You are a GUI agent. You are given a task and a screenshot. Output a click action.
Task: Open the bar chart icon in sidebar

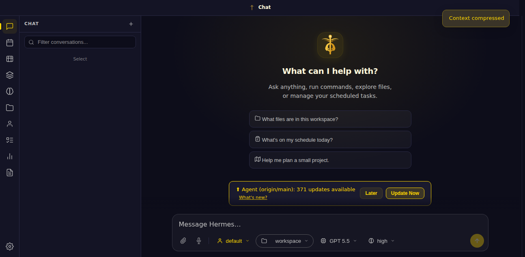[x=10, y=156]
